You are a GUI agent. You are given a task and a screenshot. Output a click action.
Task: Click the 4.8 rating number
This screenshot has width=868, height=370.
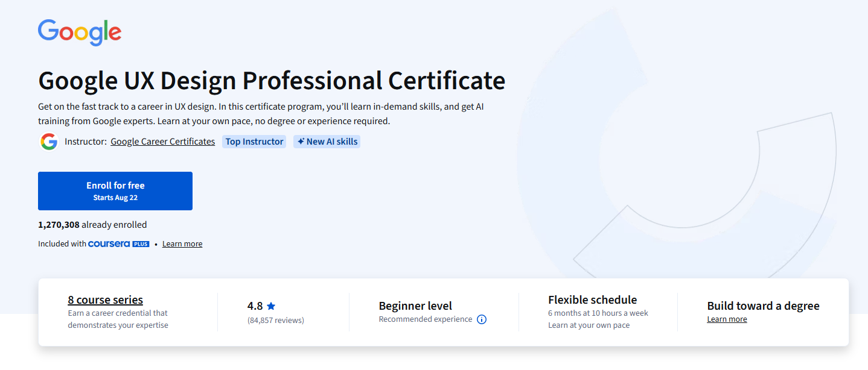pyautogui.click(x=255, y=306)
